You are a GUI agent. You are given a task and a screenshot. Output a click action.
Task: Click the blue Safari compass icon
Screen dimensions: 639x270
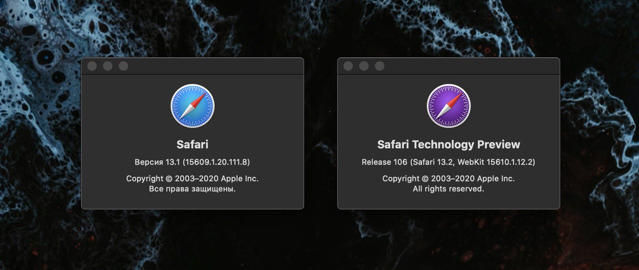(x=192, y=106)
